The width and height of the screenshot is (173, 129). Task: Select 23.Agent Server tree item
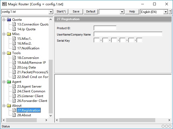[x=29, y=87]
